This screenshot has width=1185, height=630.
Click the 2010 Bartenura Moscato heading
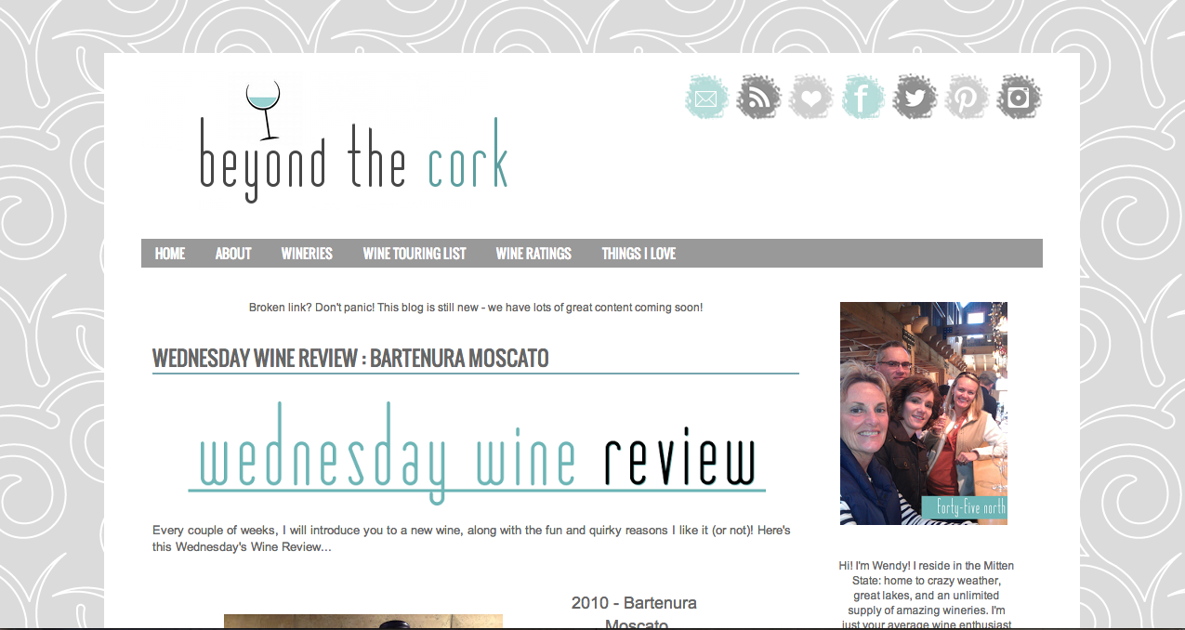(x=635, y=613)
